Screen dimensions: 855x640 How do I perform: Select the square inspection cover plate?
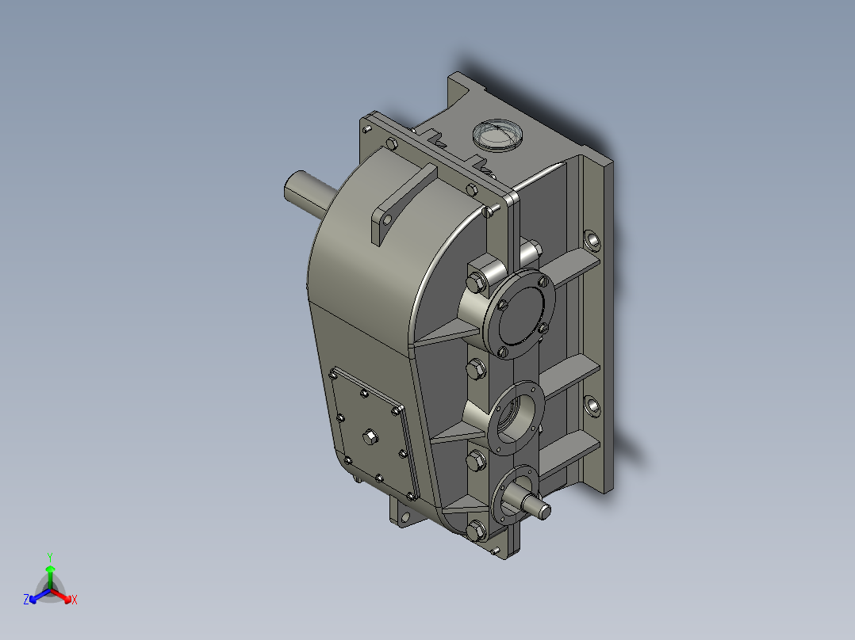coord(374,433)
